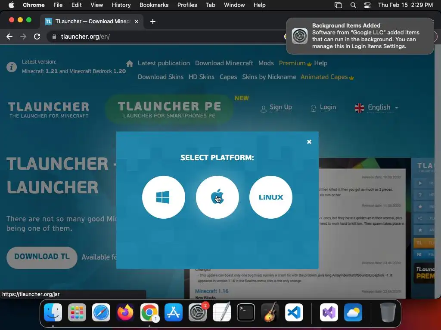Close the Select Platform dialog
This screenshot has height=330, width=441.
point(309,142)
